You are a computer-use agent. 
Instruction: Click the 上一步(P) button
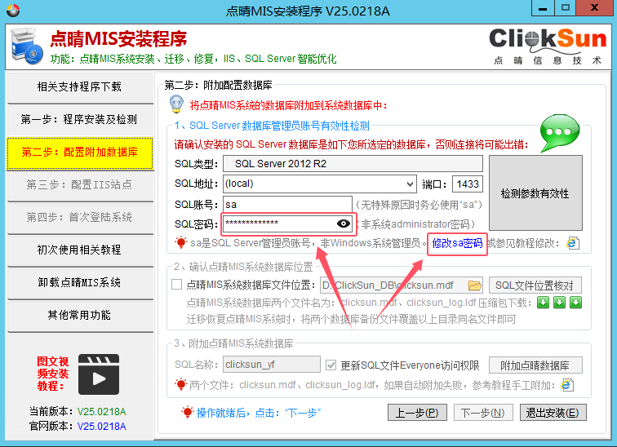(416, 413)
